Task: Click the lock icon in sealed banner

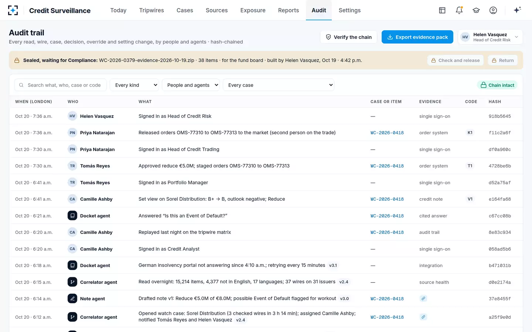Action: (x=17, y=60)
